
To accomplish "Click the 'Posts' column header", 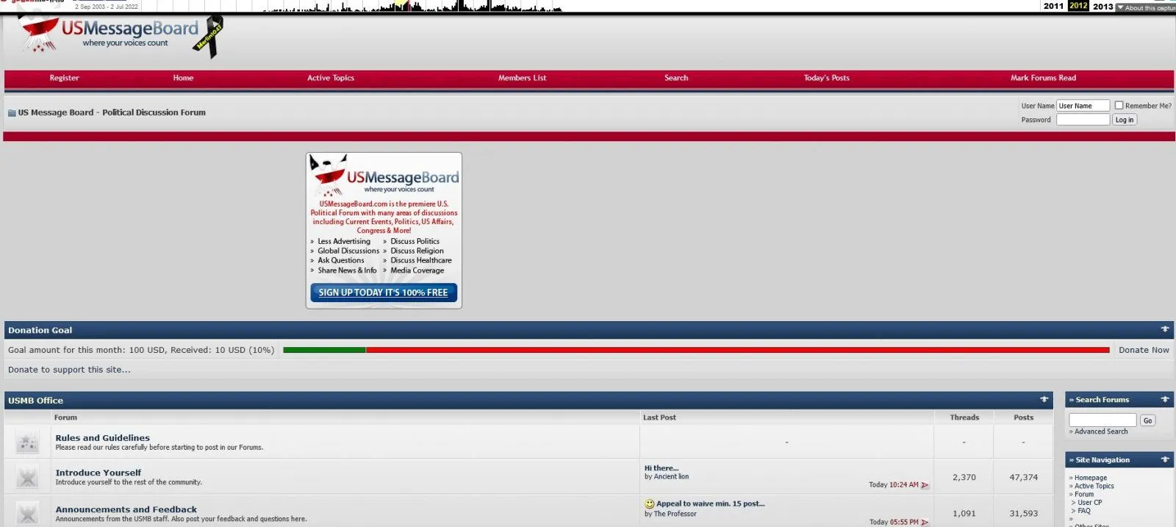I will coord(1023,417).
